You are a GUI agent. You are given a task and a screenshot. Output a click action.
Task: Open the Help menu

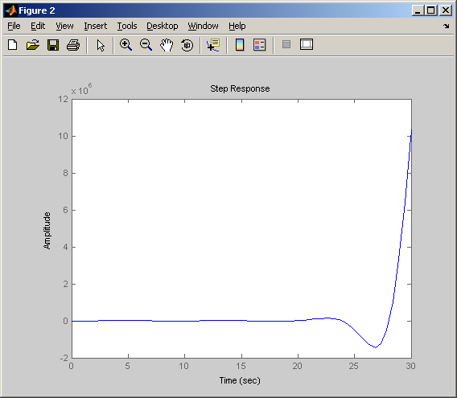(x=237, y=26)
